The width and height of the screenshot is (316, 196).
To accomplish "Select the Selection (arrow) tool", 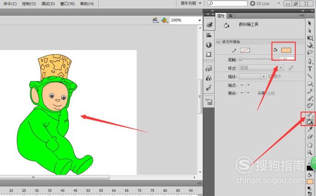I will coord(310,23).
